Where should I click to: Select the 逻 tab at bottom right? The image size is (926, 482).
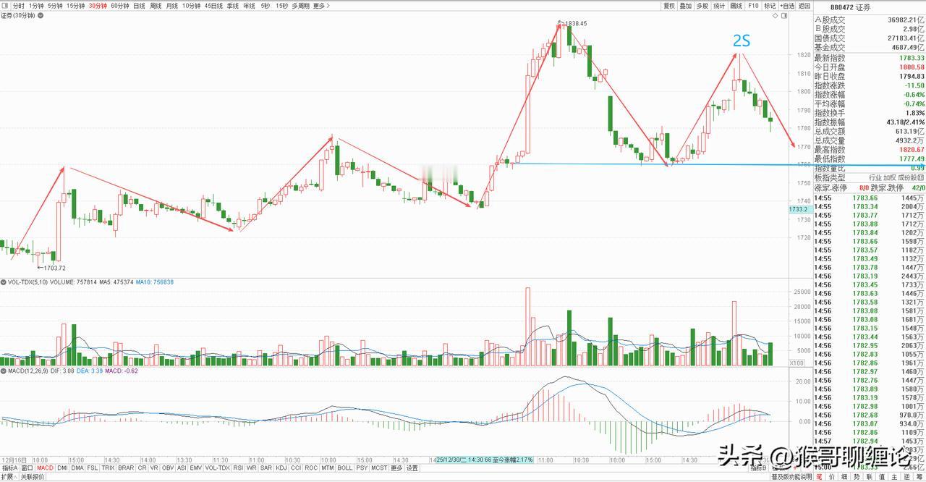[906, 477]
